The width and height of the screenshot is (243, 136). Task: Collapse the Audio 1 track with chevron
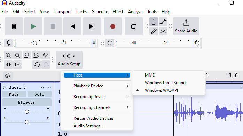click(x=42, y=87)
